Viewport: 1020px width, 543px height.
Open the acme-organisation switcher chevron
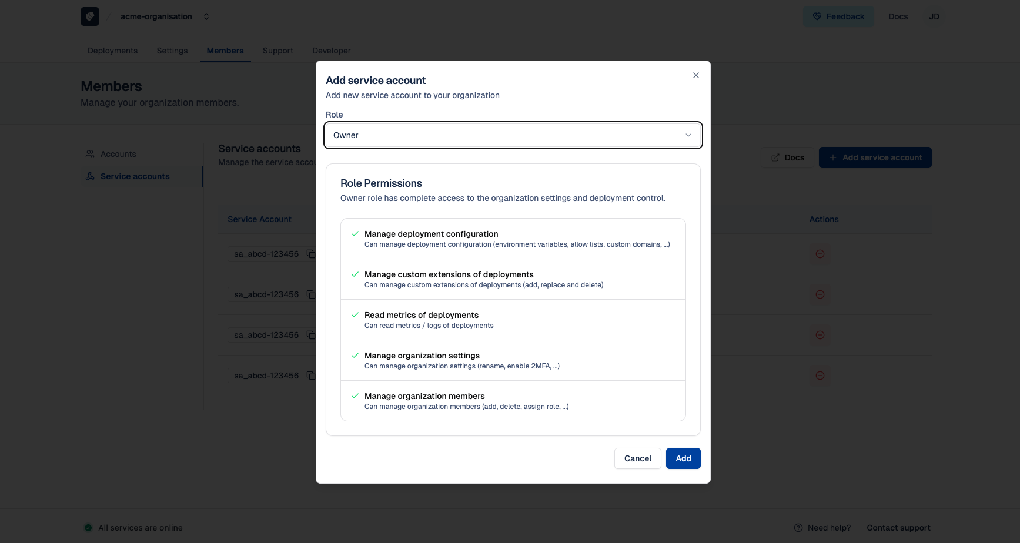pyautogui.click(x=206, y=16)
